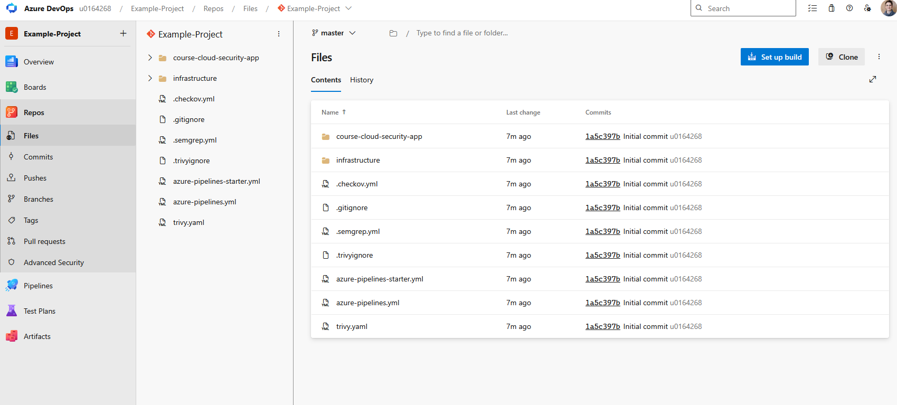The width and height of the screenshot is (897, 405).
Task: Click the Search box in the header
Action: (743, 8)
